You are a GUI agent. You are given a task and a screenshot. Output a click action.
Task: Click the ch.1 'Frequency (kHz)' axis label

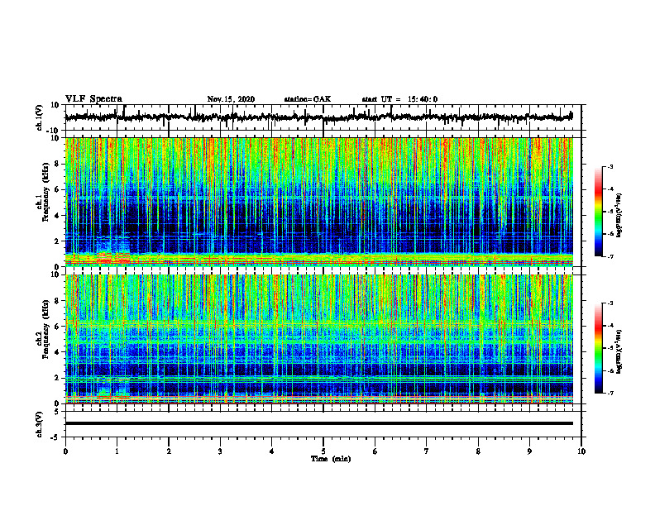pyautogui.click(x=45, y=193)
